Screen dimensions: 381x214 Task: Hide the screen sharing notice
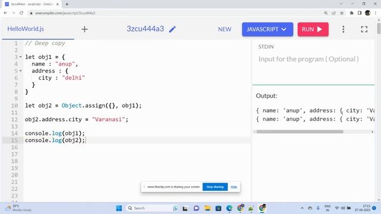(x=234, y=187)
